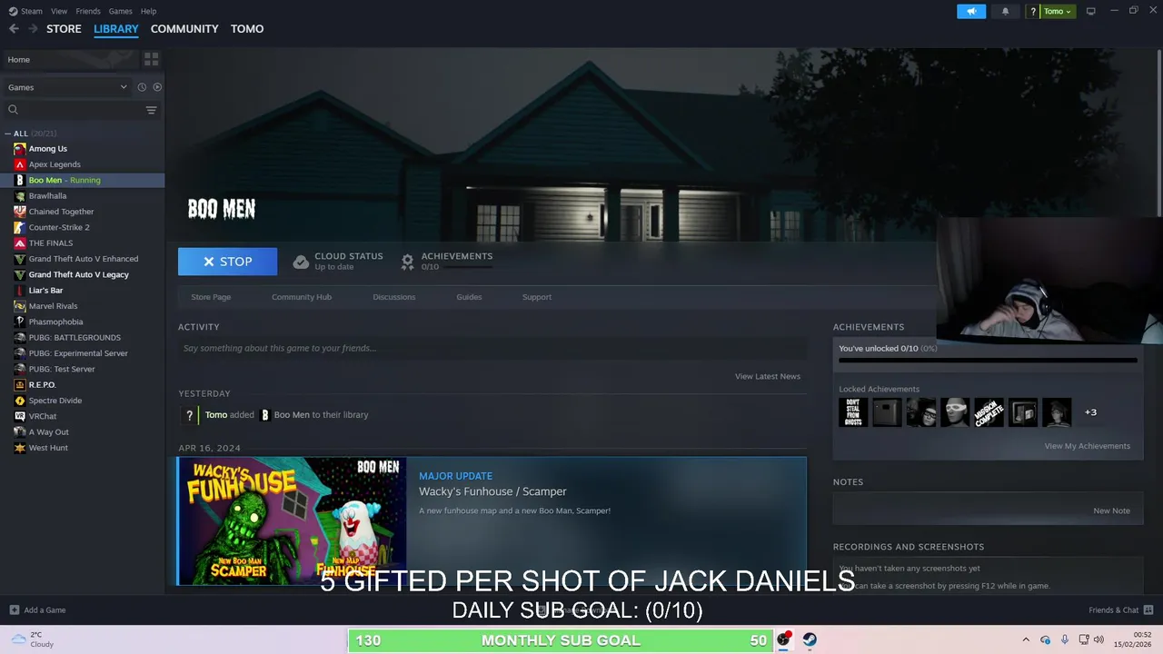
Task: Click the +3 more achievements indicator
Action: click(1090, 412)
